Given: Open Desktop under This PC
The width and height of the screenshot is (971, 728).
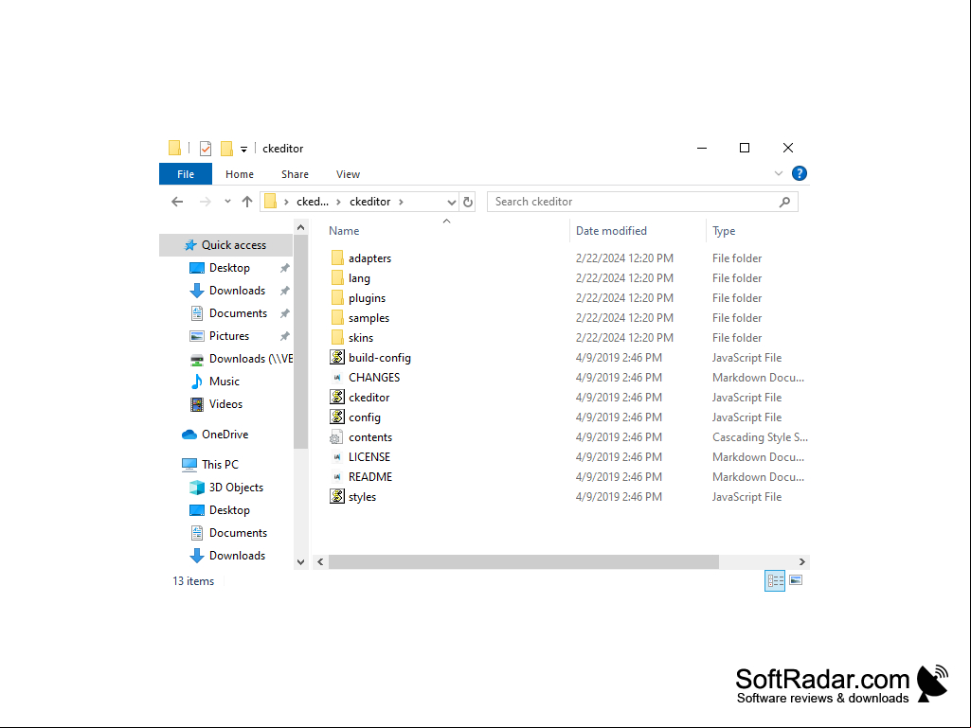Looking at the screenshot, I should [229, 510].
